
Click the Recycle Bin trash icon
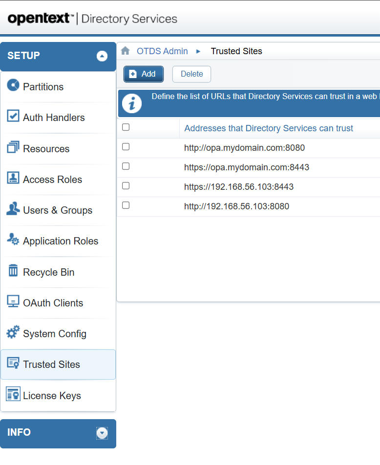coord(13,271)
